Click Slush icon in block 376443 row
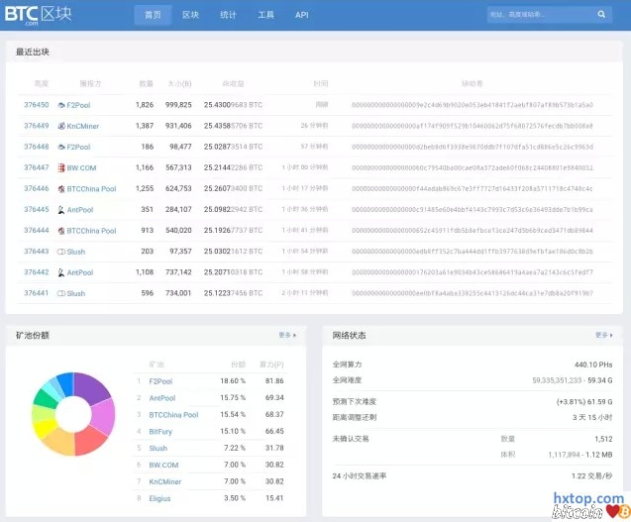This screenshot has height=522, width=631. [x=61, y=252]
